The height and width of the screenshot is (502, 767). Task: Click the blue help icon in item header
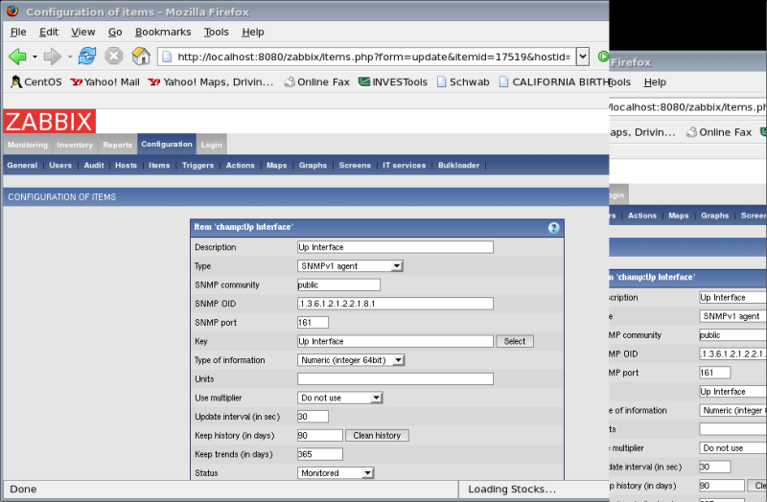tap(553, 228)
